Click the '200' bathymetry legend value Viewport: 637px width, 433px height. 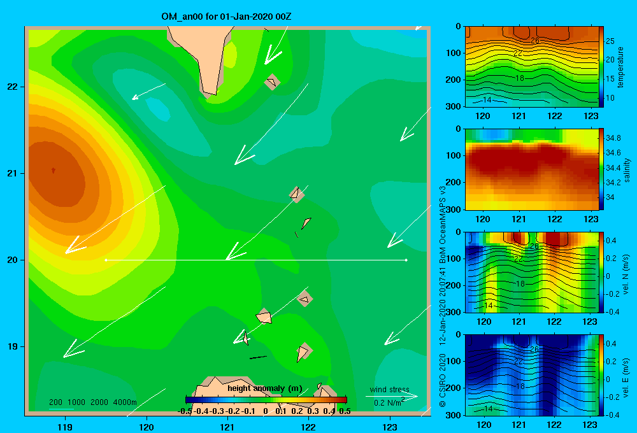55,402
